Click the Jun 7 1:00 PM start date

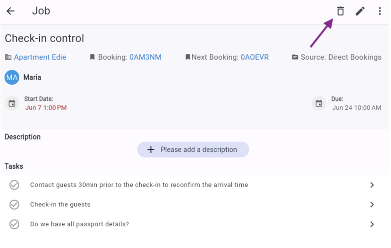click(x=46, y=108)
